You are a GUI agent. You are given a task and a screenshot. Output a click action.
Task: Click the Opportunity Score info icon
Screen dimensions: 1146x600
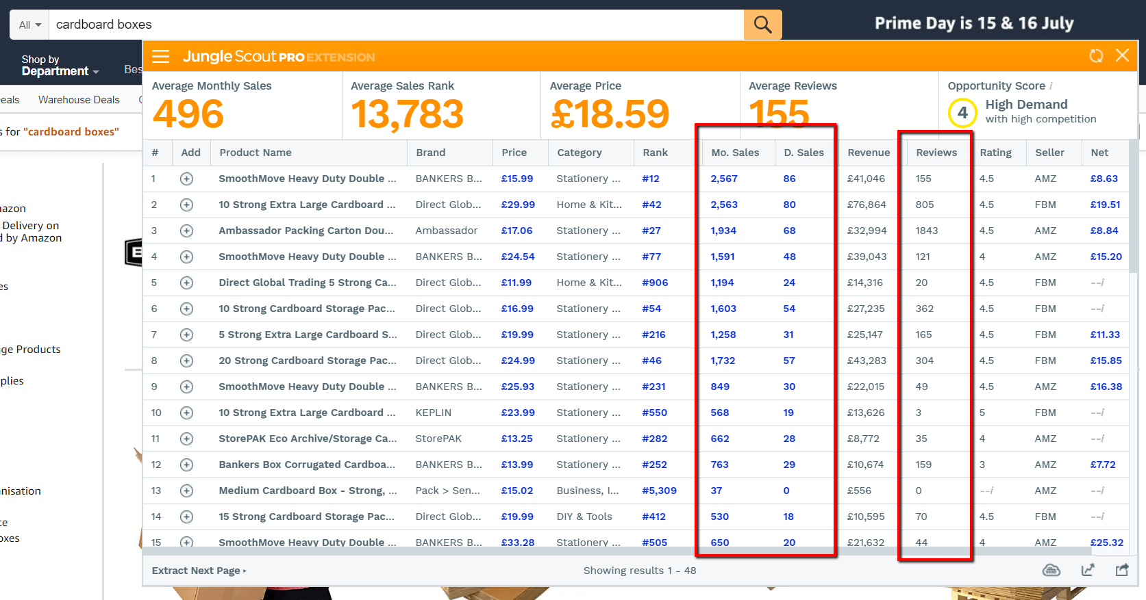coord(1051,86)
